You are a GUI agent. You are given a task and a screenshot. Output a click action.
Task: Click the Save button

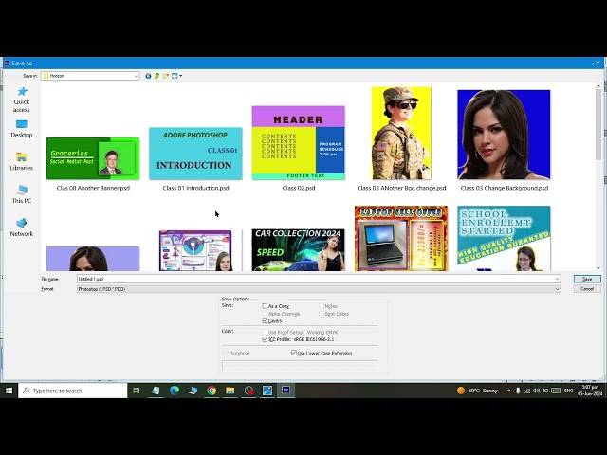click(x=587, y=279)
